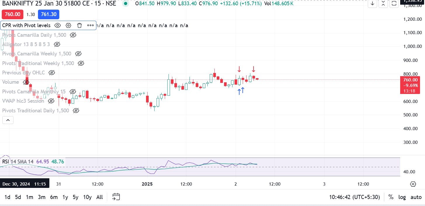Select the 1d time range

pos(7,197)
